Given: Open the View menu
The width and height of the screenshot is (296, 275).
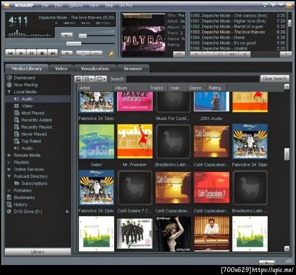Looking at the screenshot, I should (x=94, y=5).
